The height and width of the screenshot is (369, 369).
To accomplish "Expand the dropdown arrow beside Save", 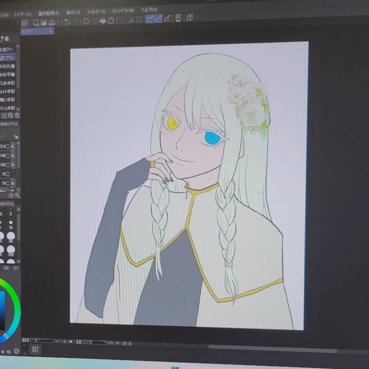I will tap(58, 22).
